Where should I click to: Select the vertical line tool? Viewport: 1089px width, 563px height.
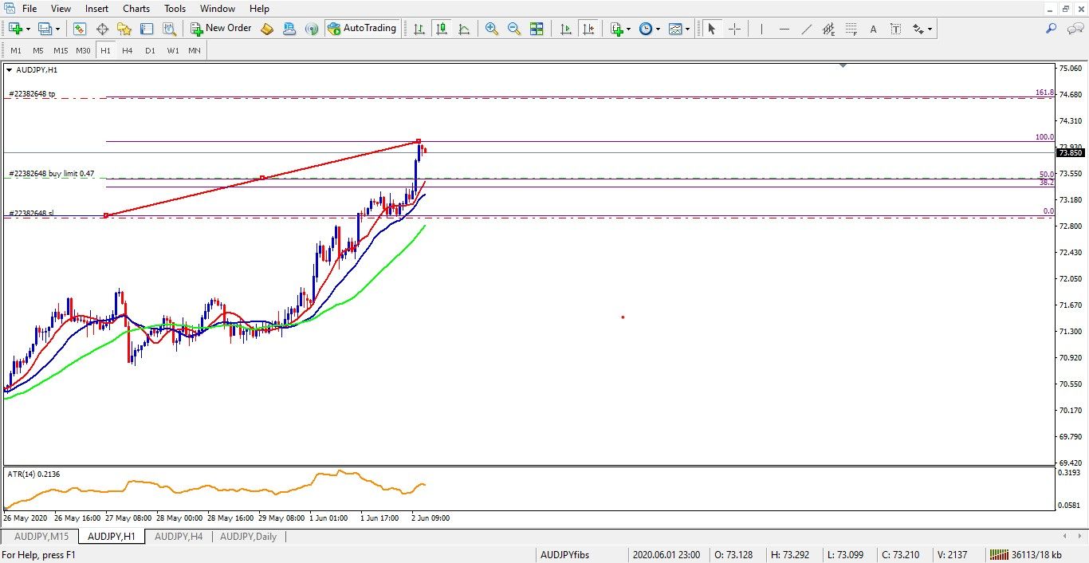[762, 29]
